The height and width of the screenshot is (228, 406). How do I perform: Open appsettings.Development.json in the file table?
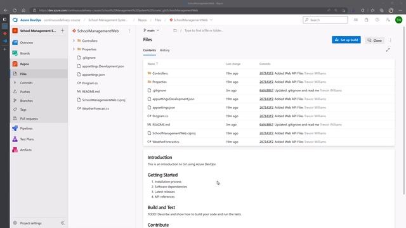173,99
